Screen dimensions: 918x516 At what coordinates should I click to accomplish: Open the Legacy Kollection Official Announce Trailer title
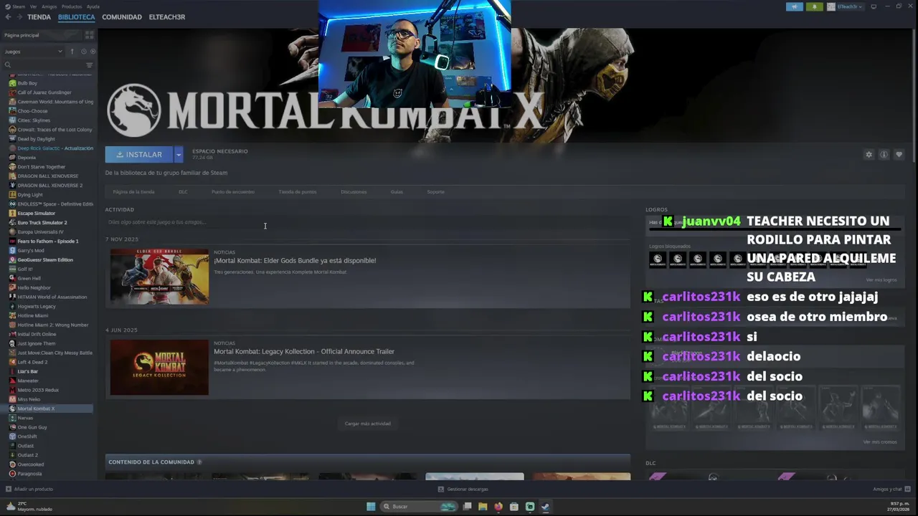(x=304, y=351)
